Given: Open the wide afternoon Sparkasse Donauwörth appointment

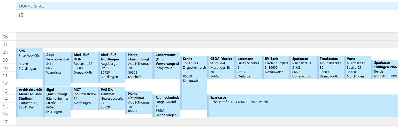Looking at the screenshot, I should (x=303, y=106).
